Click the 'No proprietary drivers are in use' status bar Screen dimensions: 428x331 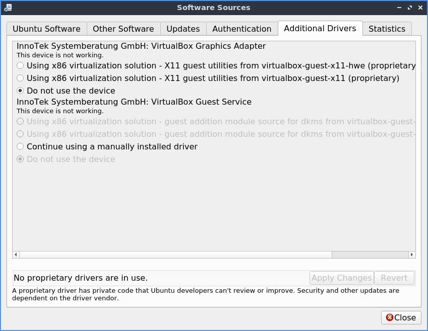coord(81,278)
